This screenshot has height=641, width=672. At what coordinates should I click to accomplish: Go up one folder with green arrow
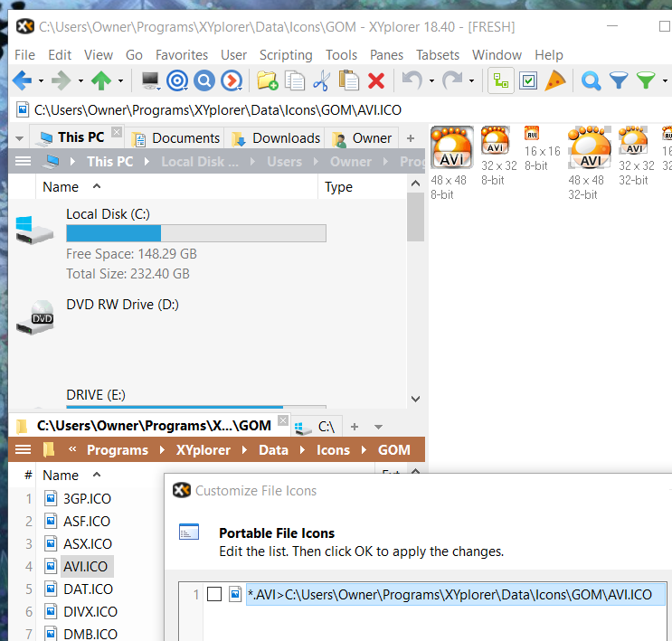click(101, 80)
